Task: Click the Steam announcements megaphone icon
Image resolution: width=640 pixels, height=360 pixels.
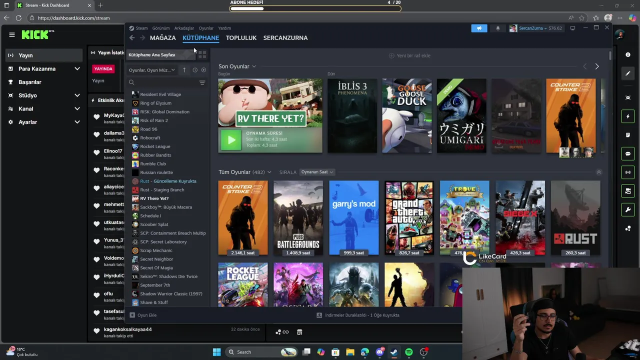Action: (x=479, y=28)
